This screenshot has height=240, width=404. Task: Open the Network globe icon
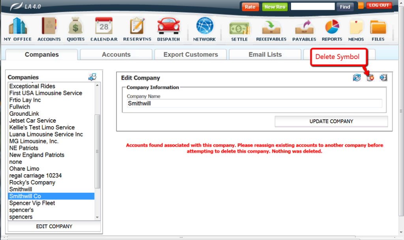(204, 27)
